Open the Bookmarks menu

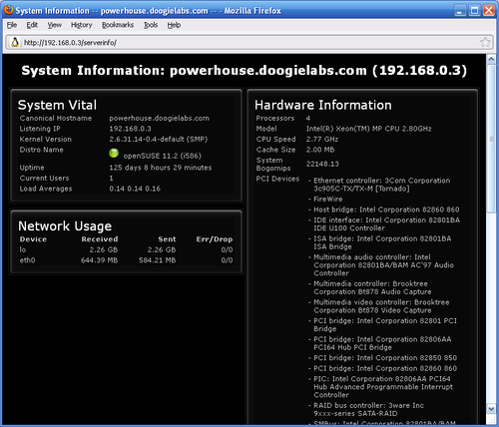point(118,25)
